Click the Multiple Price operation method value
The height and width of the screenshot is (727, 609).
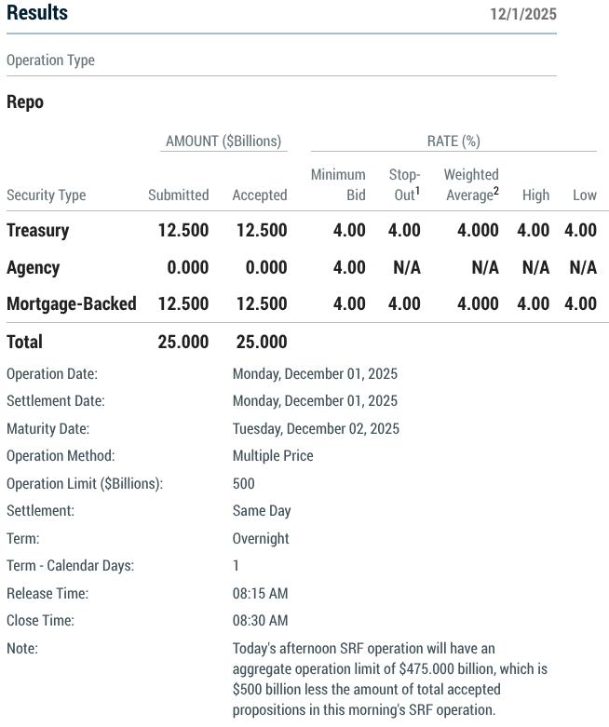coord(272,456)
